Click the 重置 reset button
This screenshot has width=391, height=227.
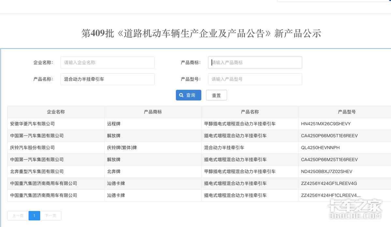216,95
